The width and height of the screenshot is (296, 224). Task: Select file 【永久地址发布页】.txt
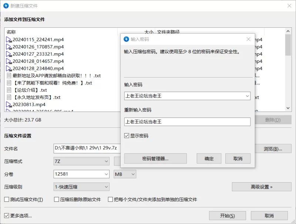coord(37,97)
